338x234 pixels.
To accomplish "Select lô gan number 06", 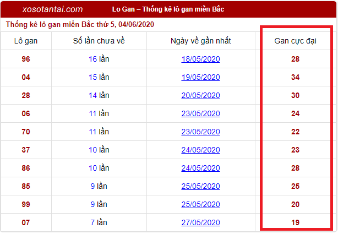I will (26, 113).
